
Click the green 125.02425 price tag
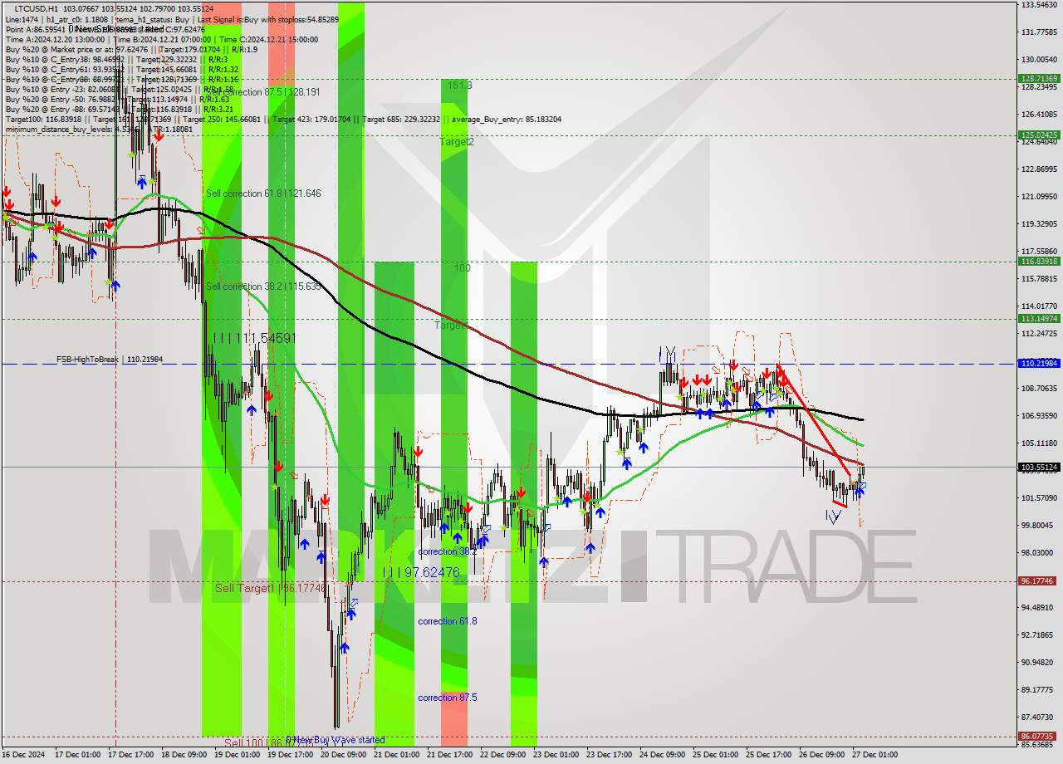pos(1038,135)
